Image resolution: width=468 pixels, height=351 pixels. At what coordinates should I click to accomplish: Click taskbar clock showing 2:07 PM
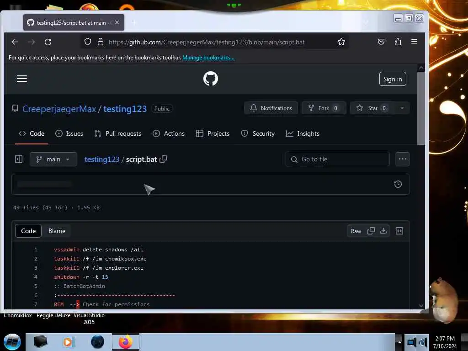[x=445, y=342]
